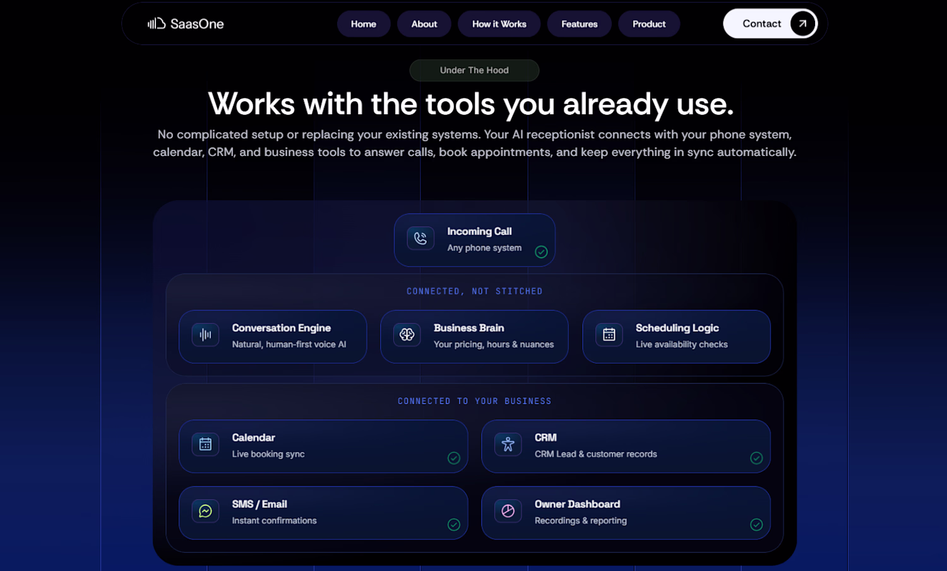Image resolution: width=947 pixels, height=571 pixels.
Task: Click 'Natural, human-first voice AI' text
Action: [x=289, y=344]
